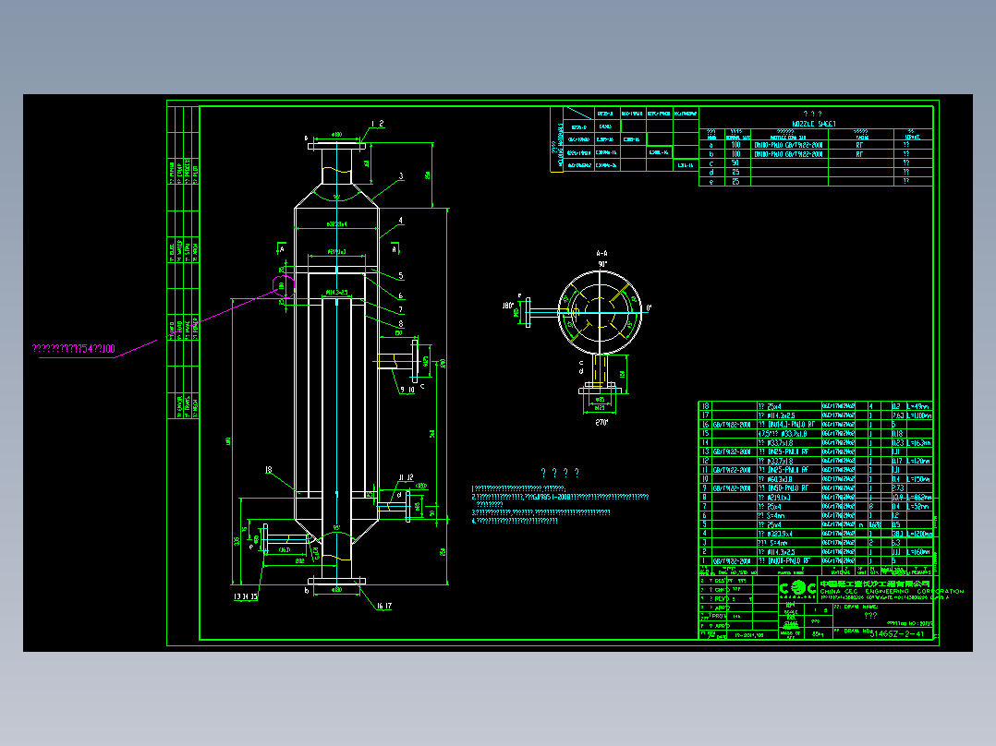This screenshot has height=746, width=996.
Task: Select callout label '16 17' near bottom flange
Action: point(383,606)
